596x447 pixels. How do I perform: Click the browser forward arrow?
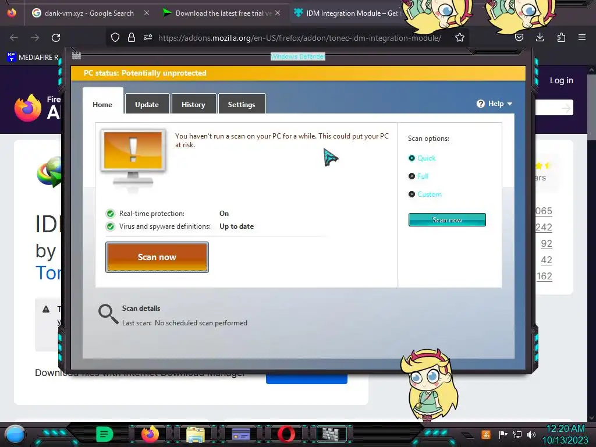tap(35, 38)
